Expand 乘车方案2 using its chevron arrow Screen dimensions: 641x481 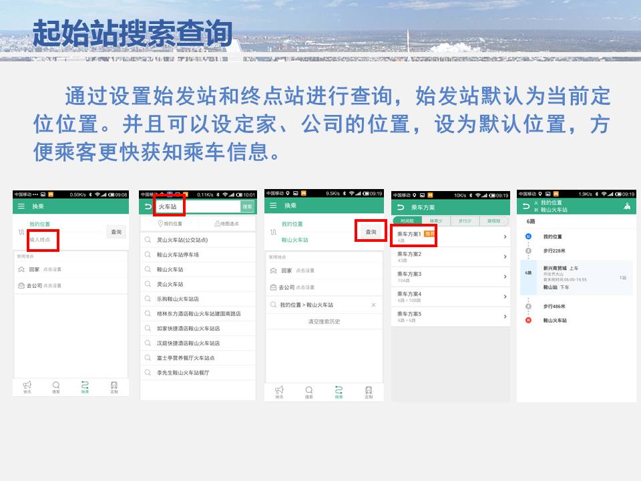click(x=505, y=257)
